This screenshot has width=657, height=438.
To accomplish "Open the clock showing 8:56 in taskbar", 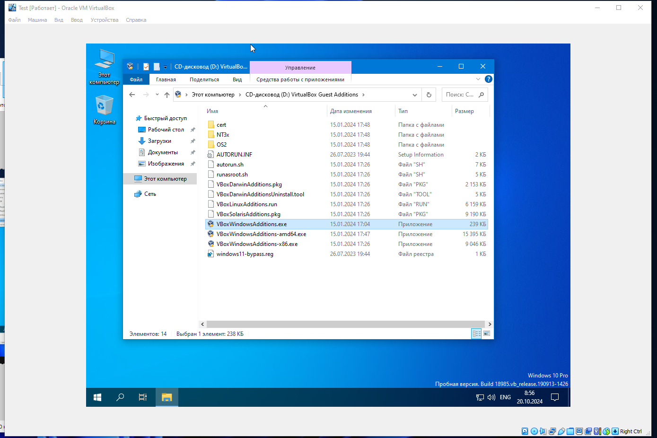I will coord(530,397).
